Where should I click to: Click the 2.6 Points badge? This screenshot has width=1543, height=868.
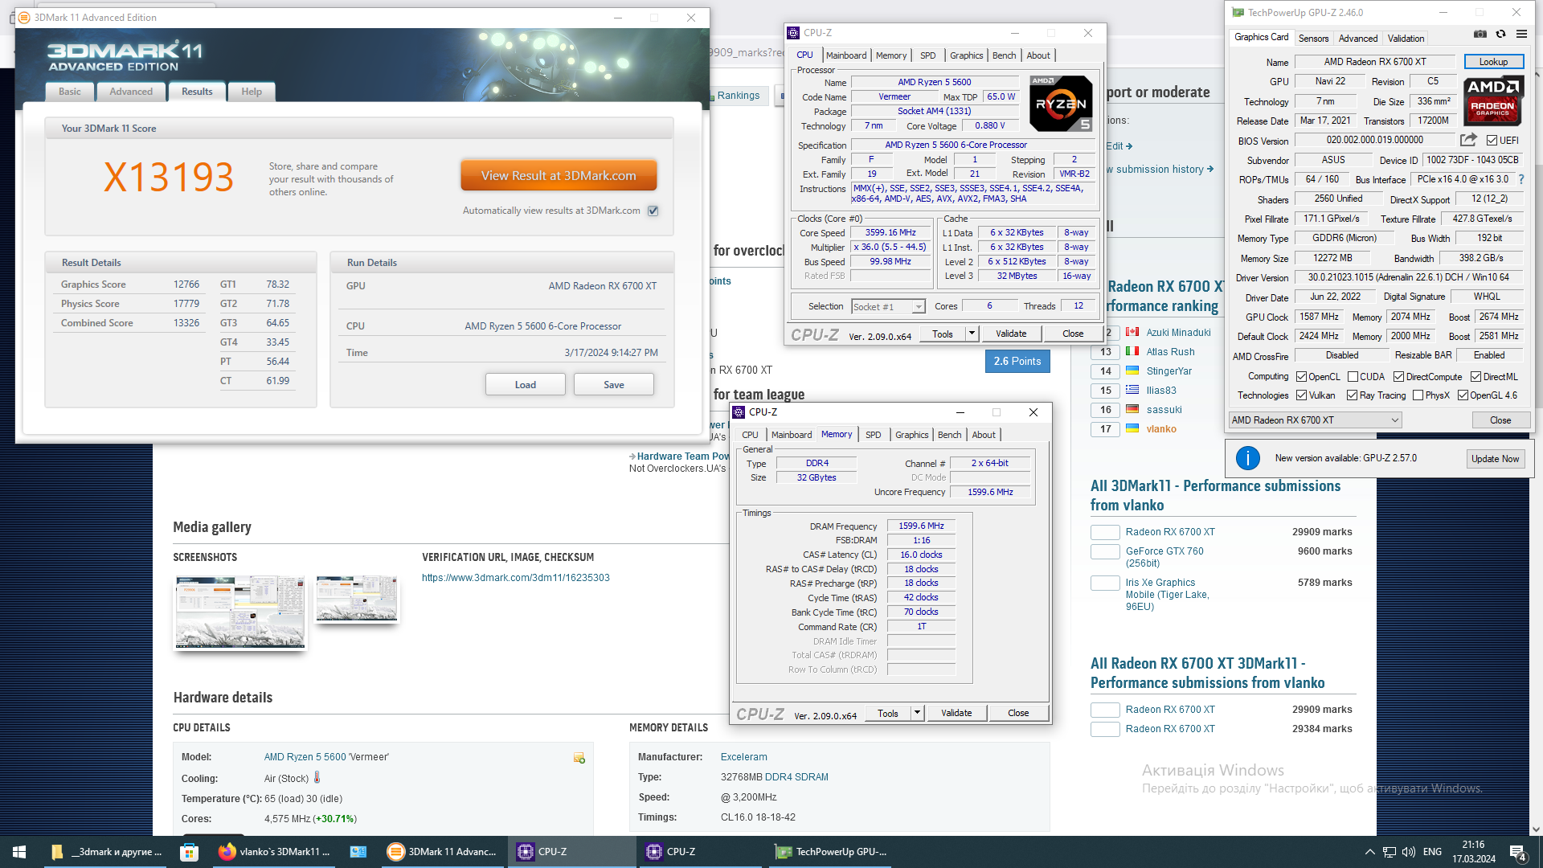pos(1017,362)
